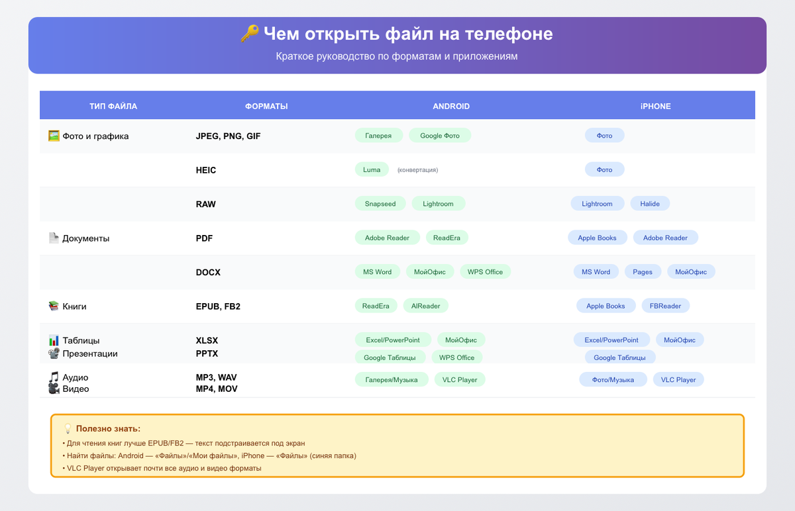Select the Snapseed chip
The image size is (795, 511).
380,204
